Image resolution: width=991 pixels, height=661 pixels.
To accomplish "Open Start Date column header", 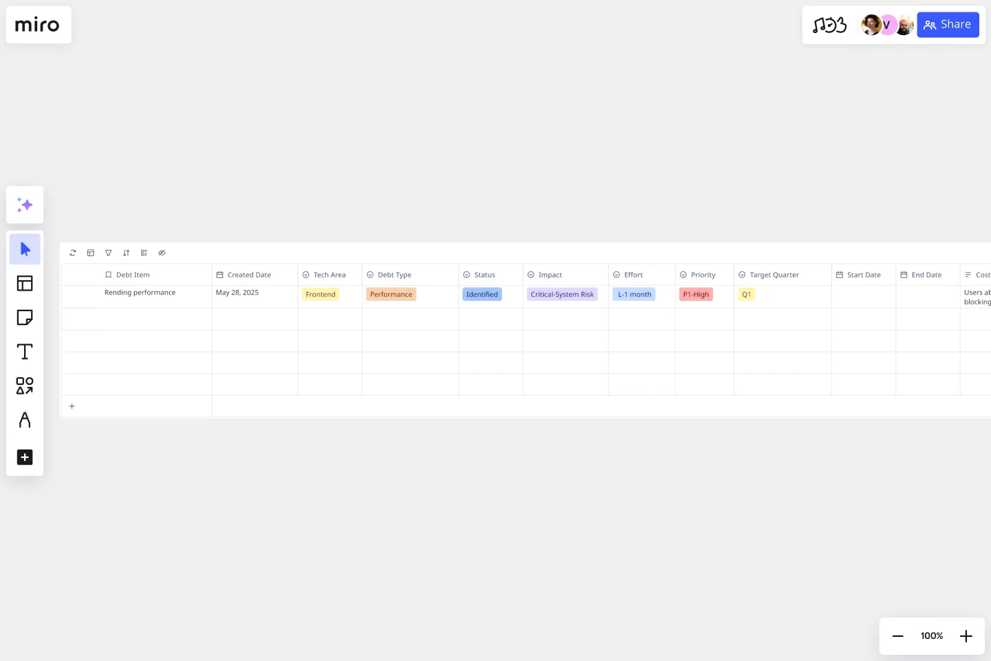I will pos(864,275).
